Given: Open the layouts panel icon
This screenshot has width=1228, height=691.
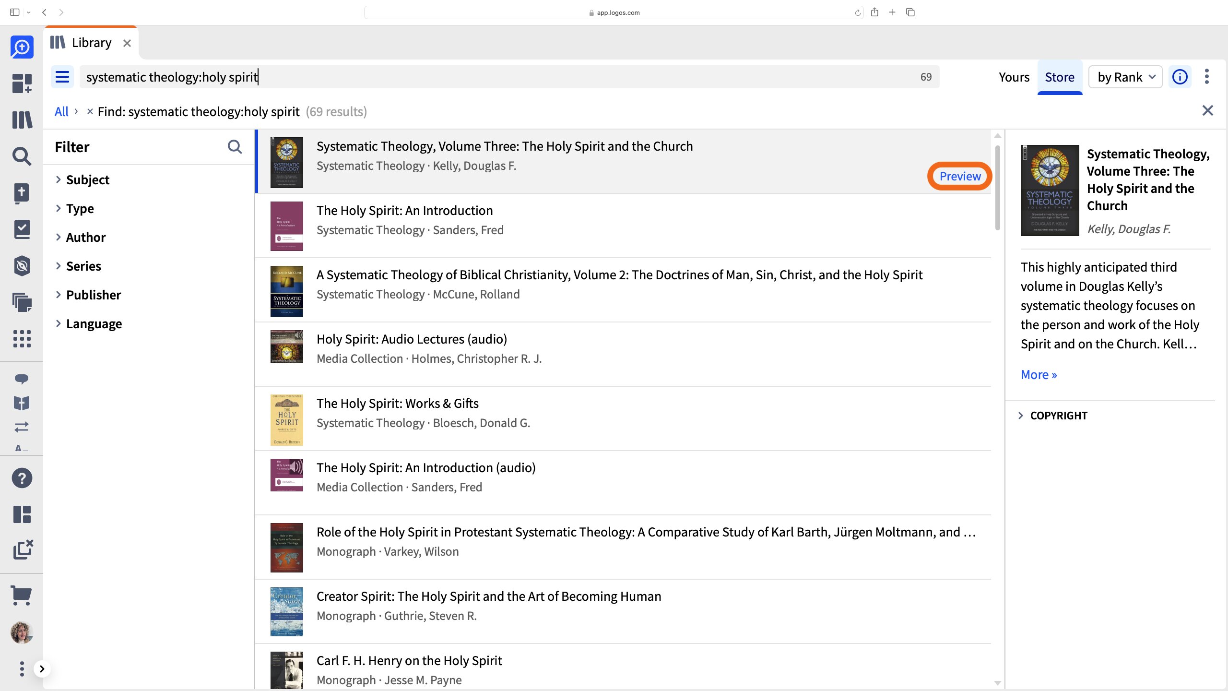Looking at the screenshot, I should click(x=22, y=514).
